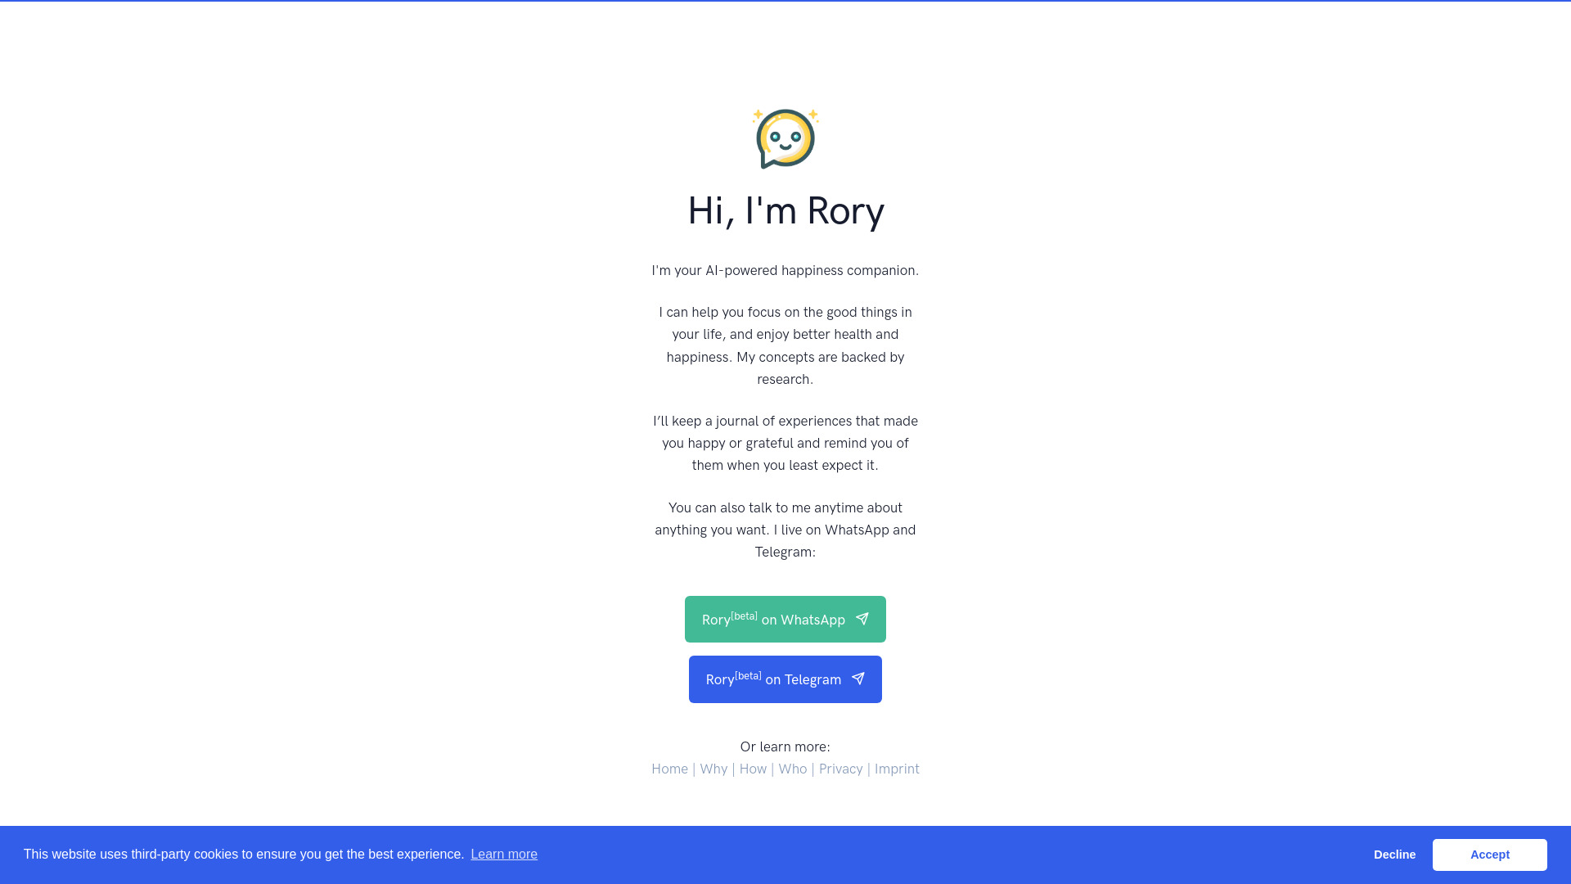Open the Who page link
The width and height of the screenshot is (1571, 884).
(792, 769)
